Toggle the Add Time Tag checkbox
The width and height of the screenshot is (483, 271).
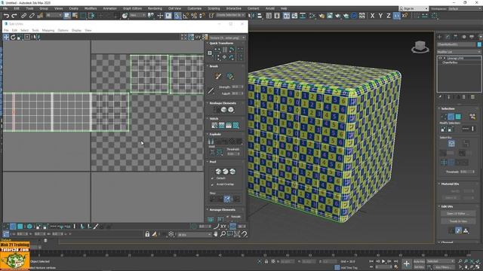(x=337, y=268)
